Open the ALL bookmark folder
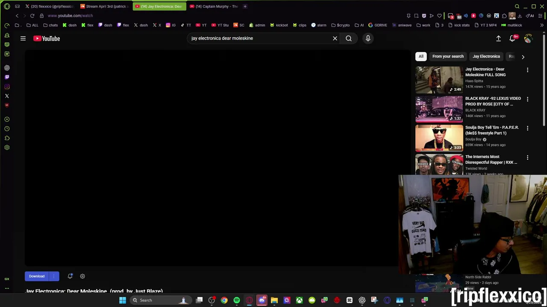The height and width of the screenshot is (307, 547). [x=32, y=25]
